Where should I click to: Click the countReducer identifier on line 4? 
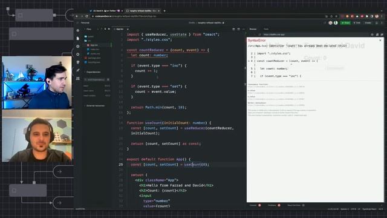(x=151, y=50)
